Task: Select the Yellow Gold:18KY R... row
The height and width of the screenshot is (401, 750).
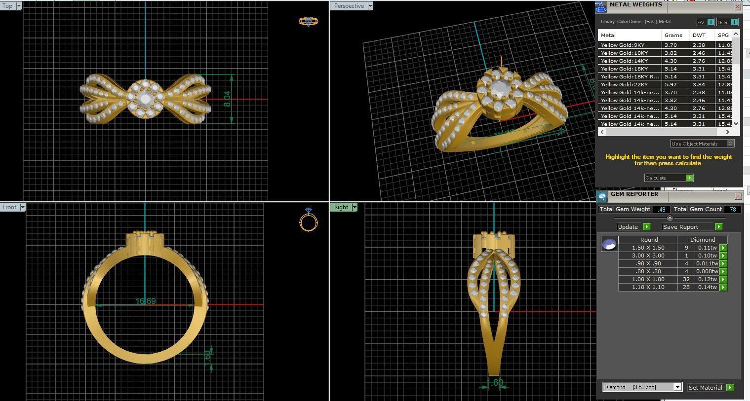Action: coord(665,76)
